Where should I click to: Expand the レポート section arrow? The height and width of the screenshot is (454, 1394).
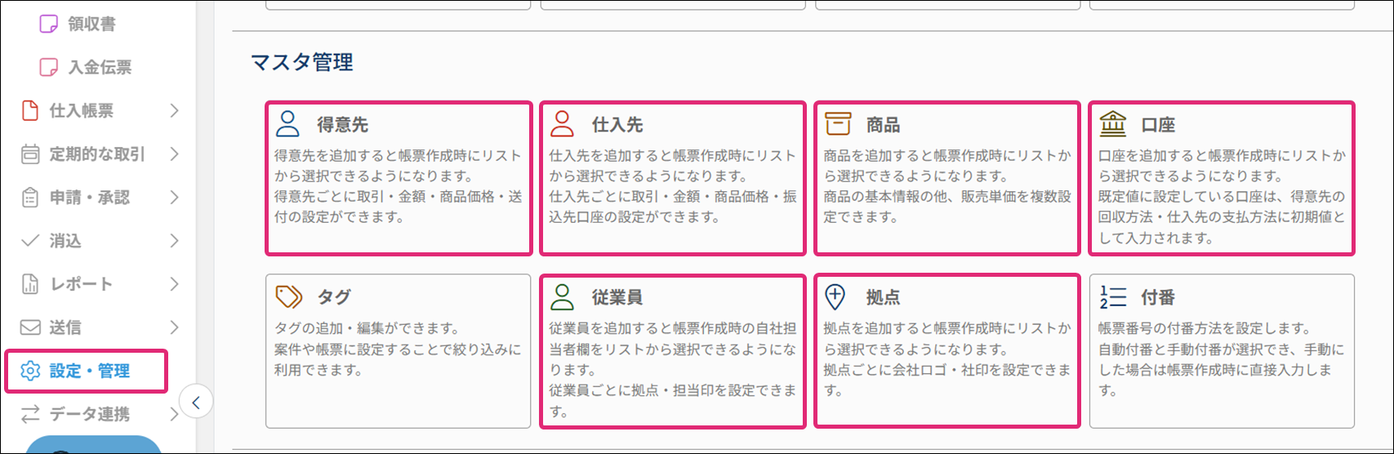tap(174, 284)
